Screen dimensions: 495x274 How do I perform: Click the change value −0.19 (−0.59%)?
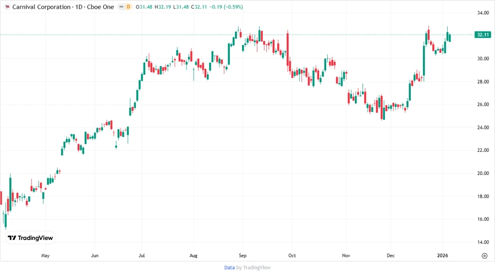226,7
